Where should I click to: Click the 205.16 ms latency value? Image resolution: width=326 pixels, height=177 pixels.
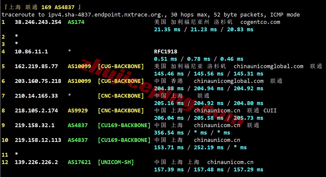pos(169,103)
